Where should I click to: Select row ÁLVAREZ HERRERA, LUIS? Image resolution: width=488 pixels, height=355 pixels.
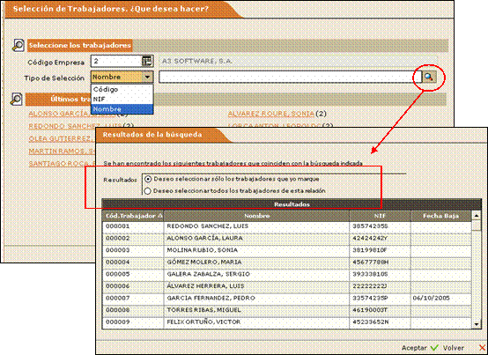287,286
